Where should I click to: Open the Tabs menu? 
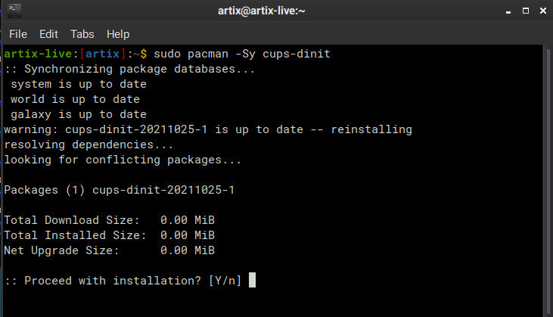[82, 34]
